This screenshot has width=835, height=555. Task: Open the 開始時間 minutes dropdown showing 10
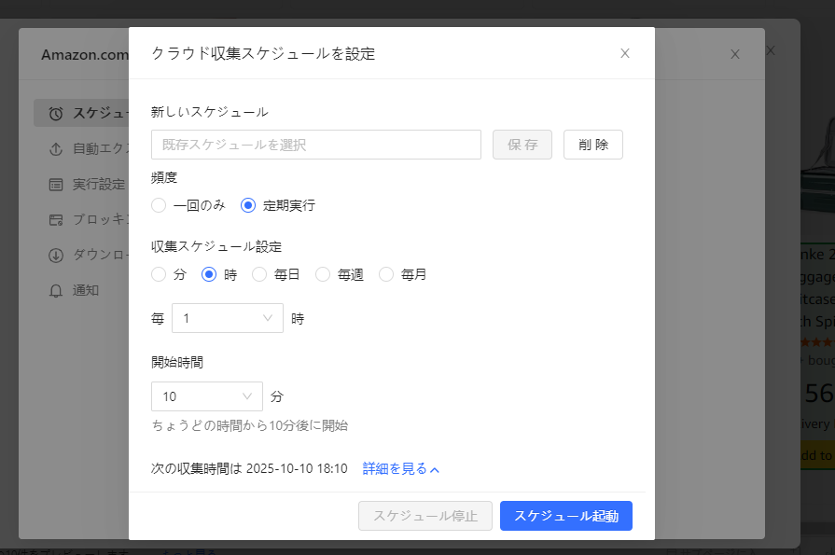tap(206, 396)
